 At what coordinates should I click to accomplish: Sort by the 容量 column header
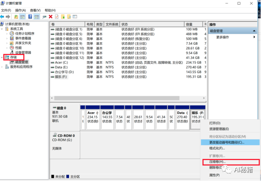(x=193, y=24)
